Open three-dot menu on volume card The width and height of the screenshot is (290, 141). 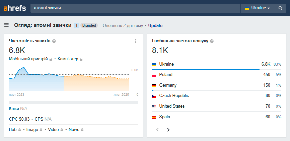pos(136,41)
